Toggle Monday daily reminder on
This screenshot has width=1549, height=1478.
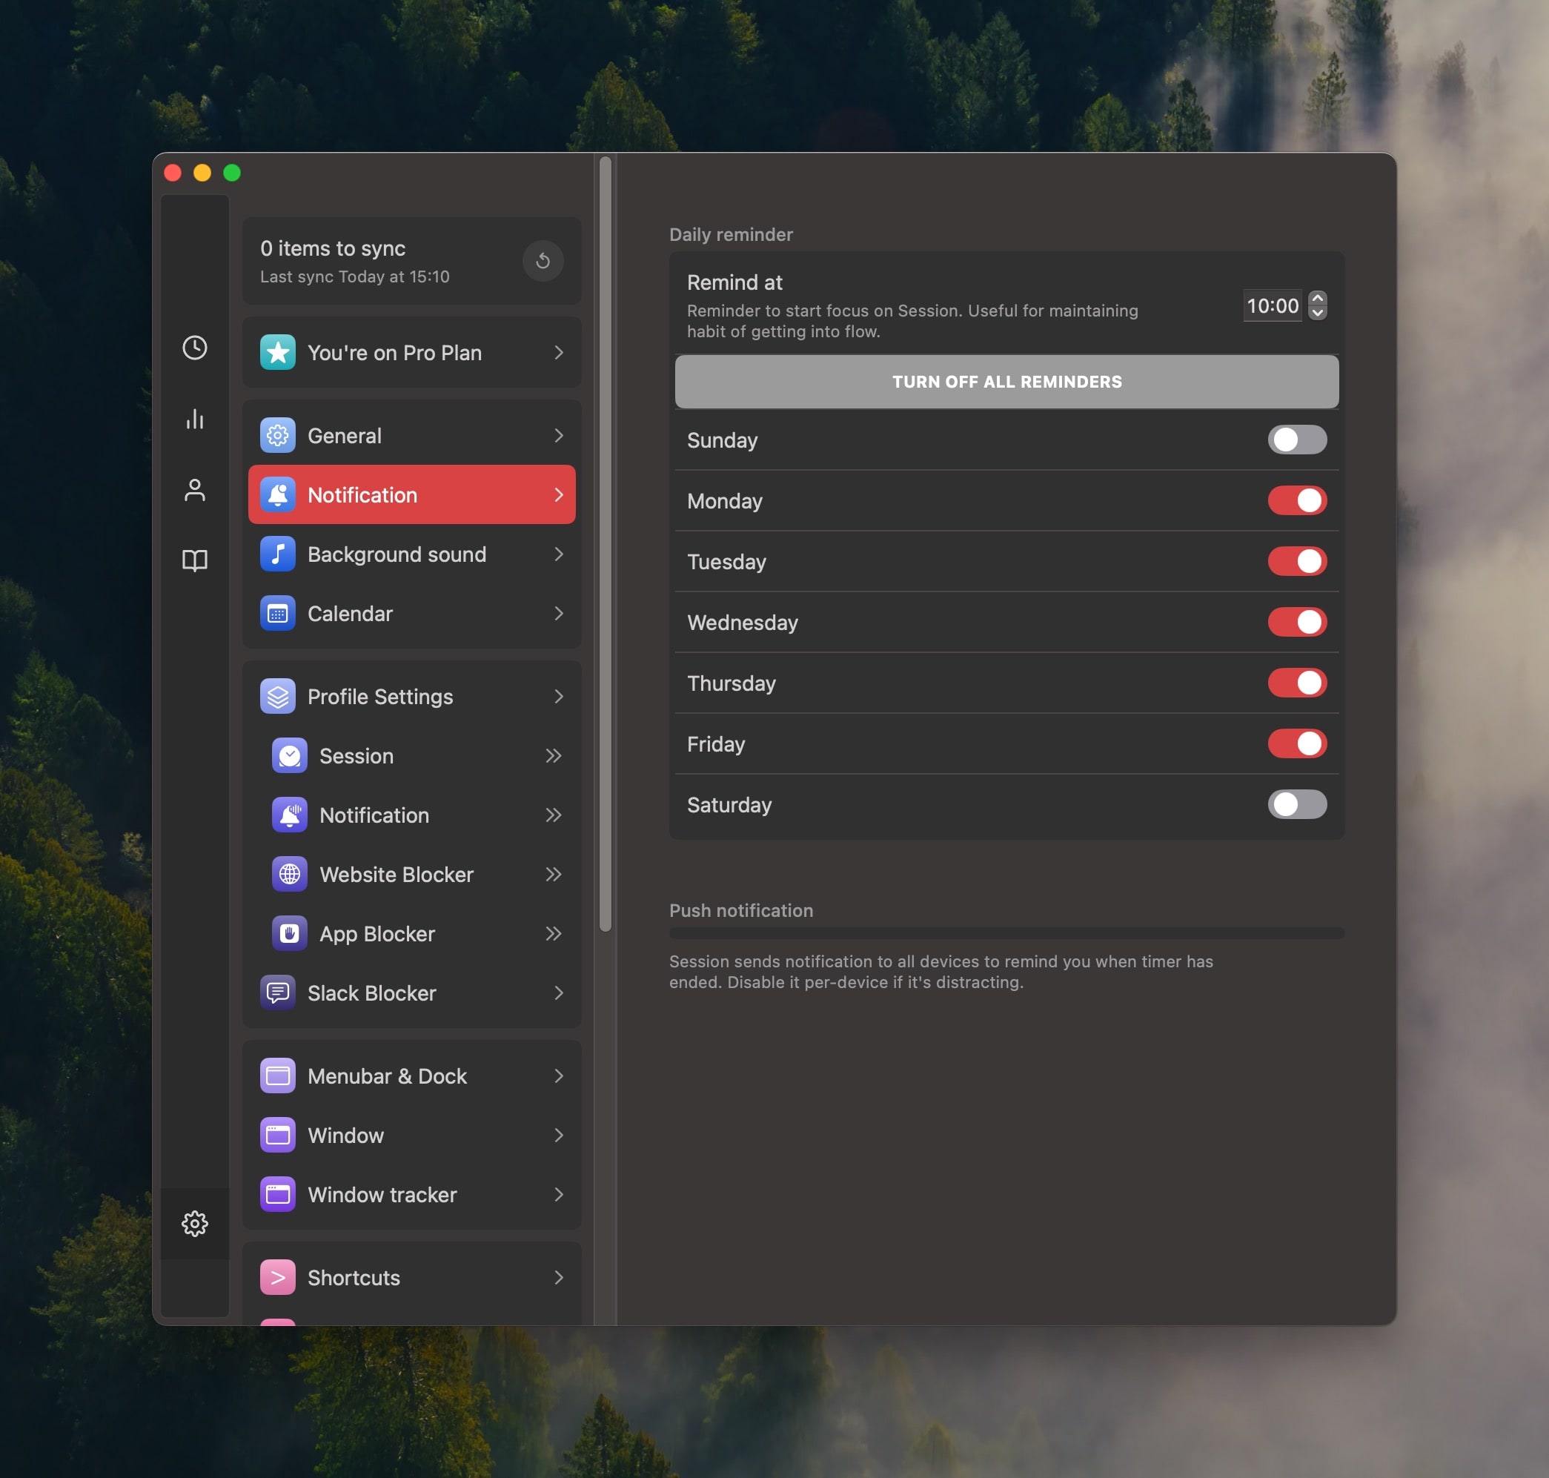pos(1296,500)
